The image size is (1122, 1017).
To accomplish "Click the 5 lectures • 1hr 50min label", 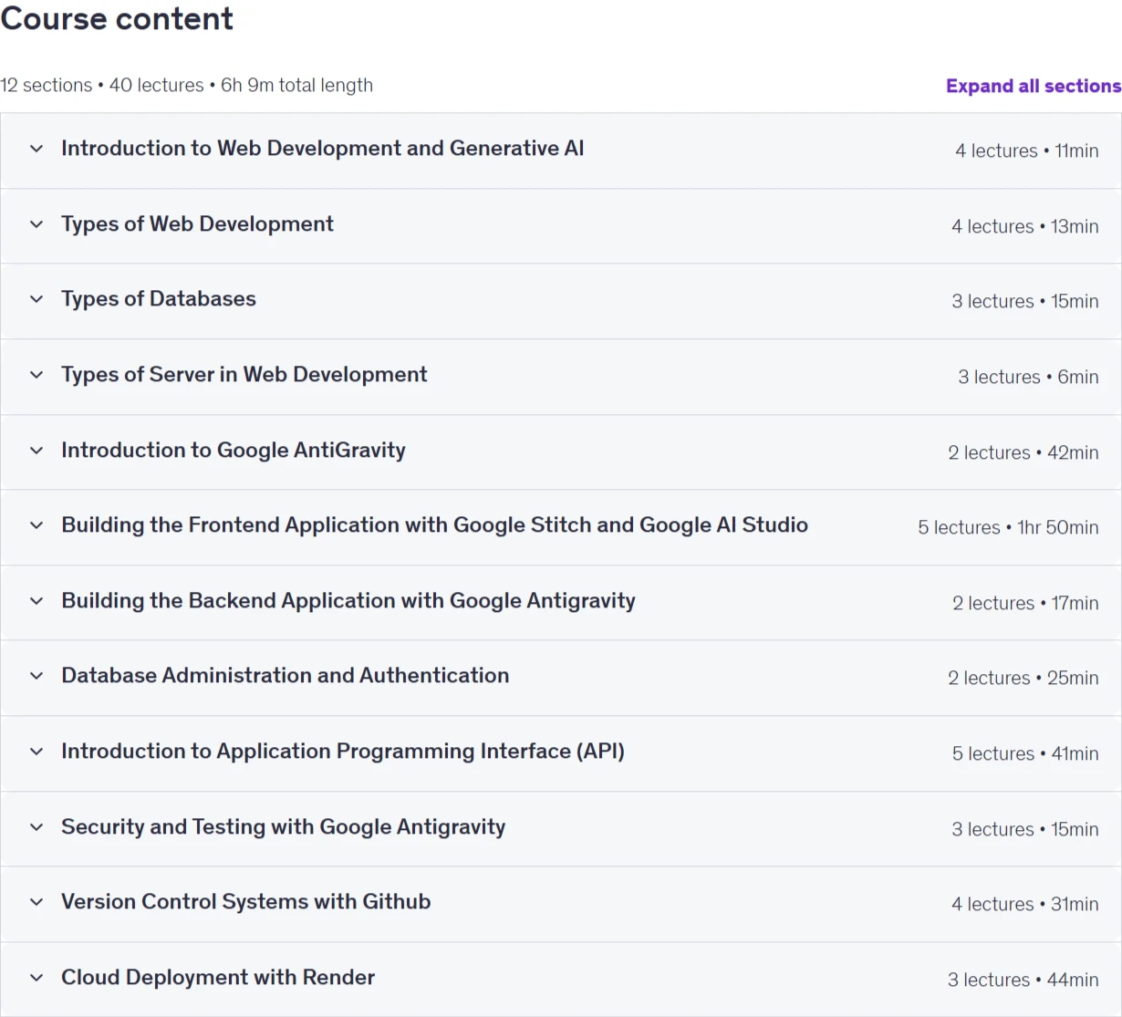I will (1008, 527).
